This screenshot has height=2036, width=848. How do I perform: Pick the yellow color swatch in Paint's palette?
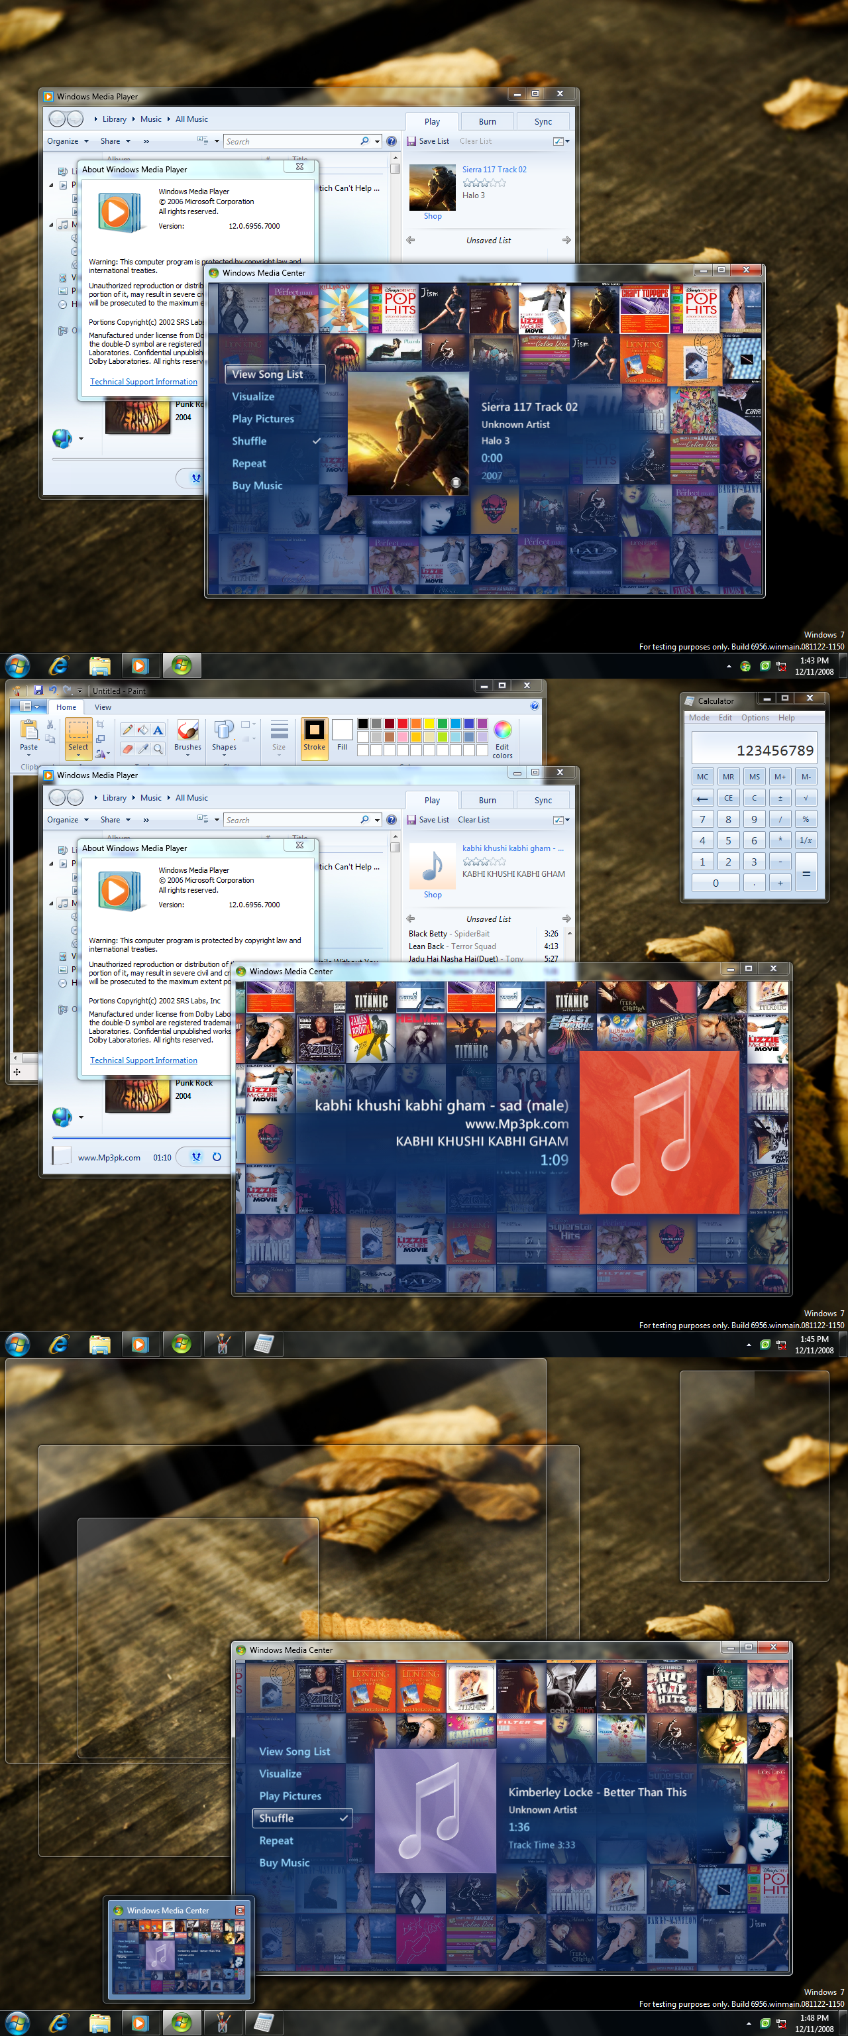[429, 723]
